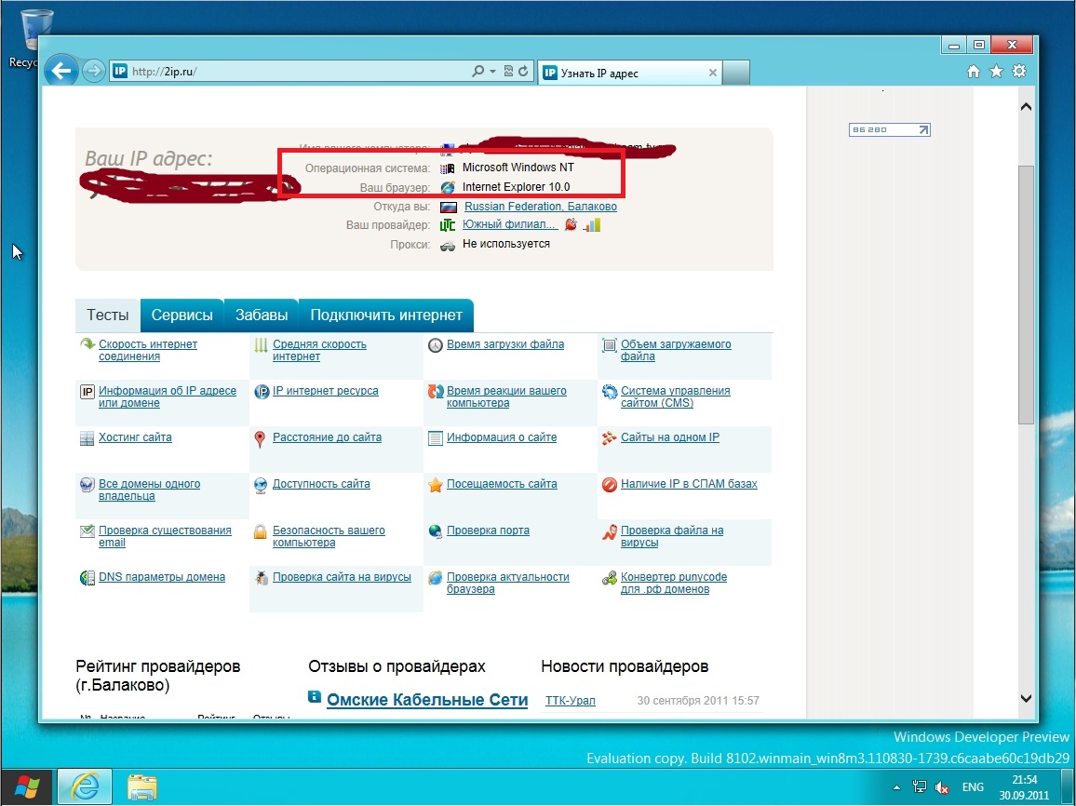Switch to the 'Сервисы' tab
Image resolution: width=1076 pixels, height=806 pixels.
click(x=182, y=315)
